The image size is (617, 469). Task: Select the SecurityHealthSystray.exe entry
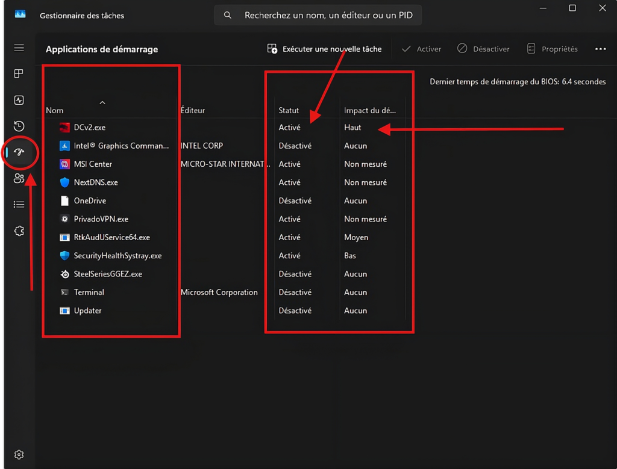[117, 255]
